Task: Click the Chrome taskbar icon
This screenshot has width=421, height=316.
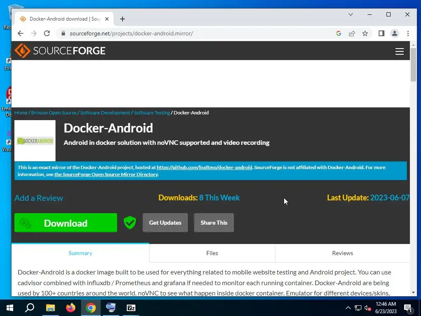Action: click(91, 308)
